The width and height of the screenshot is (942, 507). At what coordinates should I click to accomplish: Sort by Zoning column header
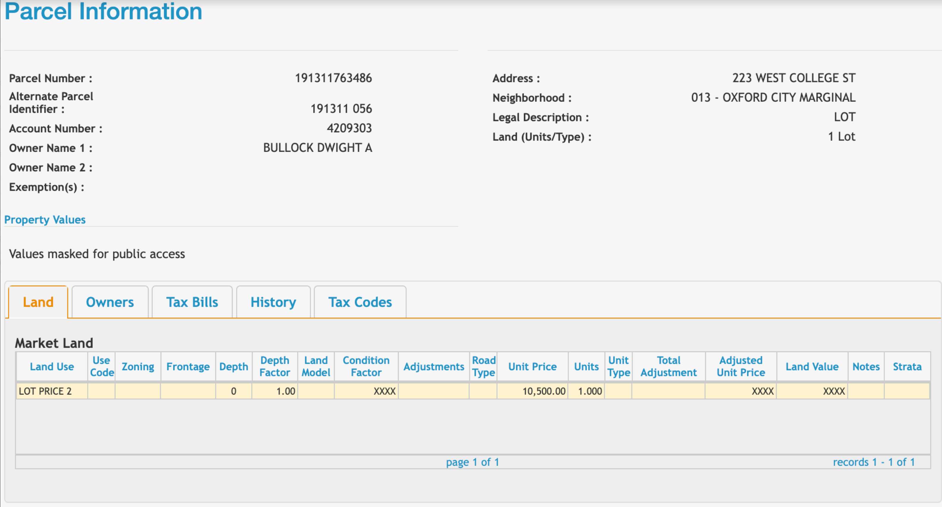pyautogui.click(x=138, y=367)
